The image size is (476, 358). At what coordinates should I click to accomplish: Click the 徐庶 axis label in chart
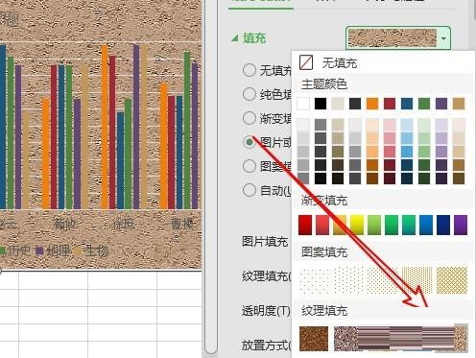tap(124, 224)
